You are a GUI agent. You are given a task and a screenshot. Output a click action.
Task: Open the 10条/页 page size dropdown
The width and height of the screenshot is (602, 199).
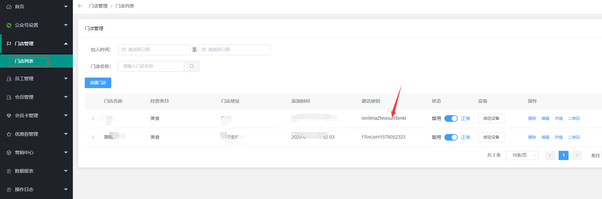tap(522, 155)
